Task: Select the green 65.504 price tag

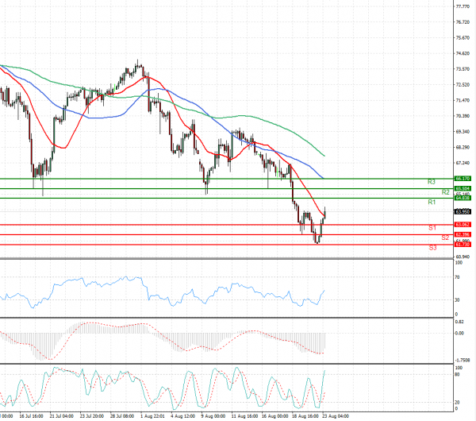Action: 463,189
